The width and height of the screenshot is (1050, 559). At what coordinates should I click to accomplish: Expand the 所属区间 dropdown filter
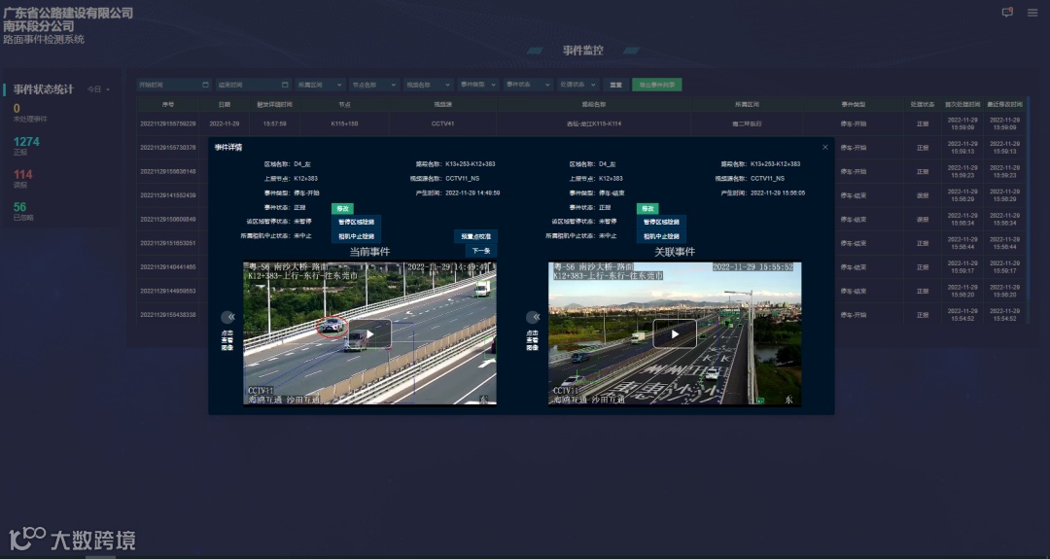tap(320, 85)
